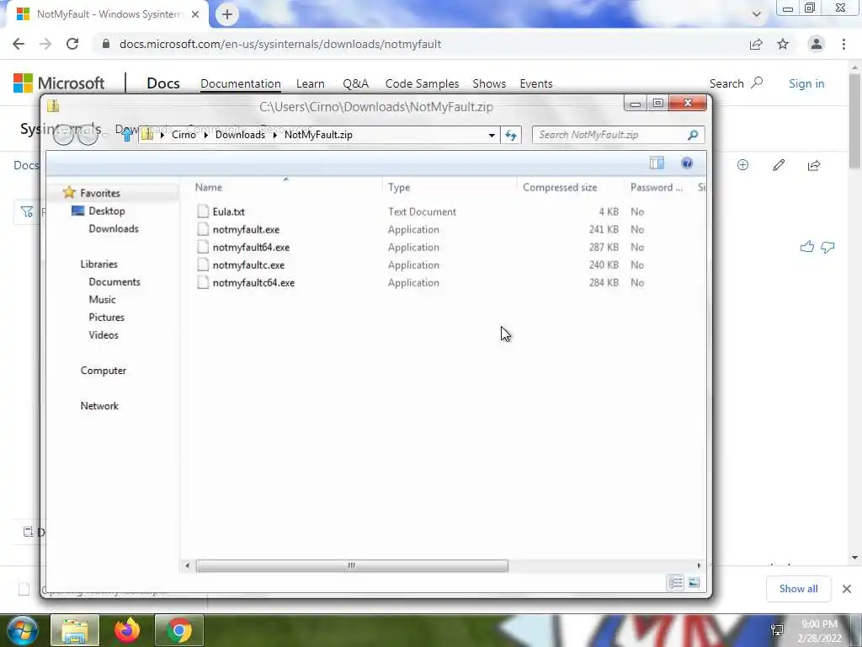Open Pictures library
Viewport: 862px width, 647px height.
coord(107,317)
